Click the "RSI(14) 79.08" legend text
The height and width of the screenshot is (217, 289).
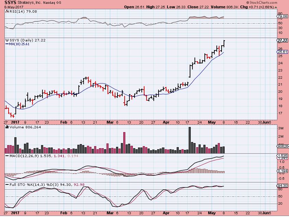pyautogui.click(x=23, y=11)
